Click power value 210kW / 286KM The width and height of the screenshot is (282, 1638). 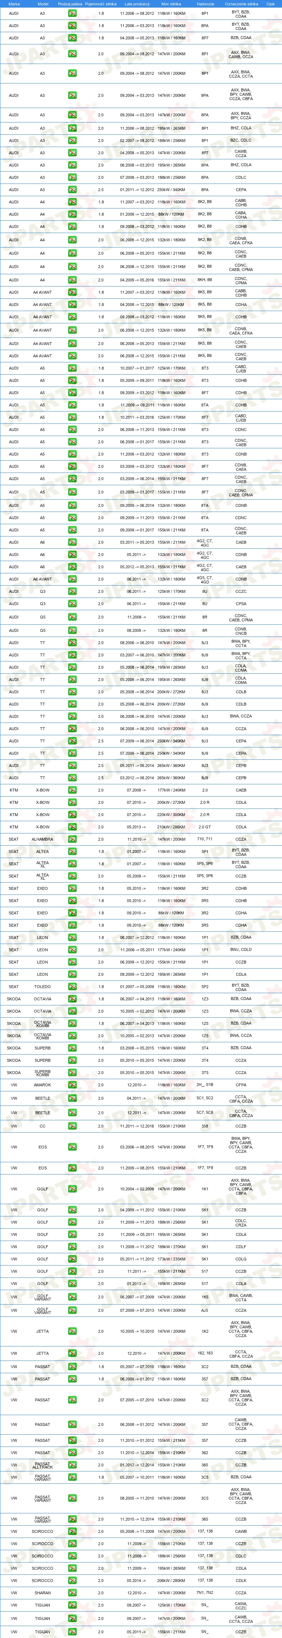[172, 827]
